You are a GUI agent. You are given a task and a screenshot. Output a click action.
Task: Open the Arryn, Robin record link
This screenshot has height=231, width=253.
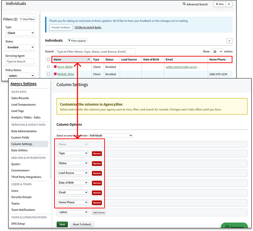click(x=65, y=67)
